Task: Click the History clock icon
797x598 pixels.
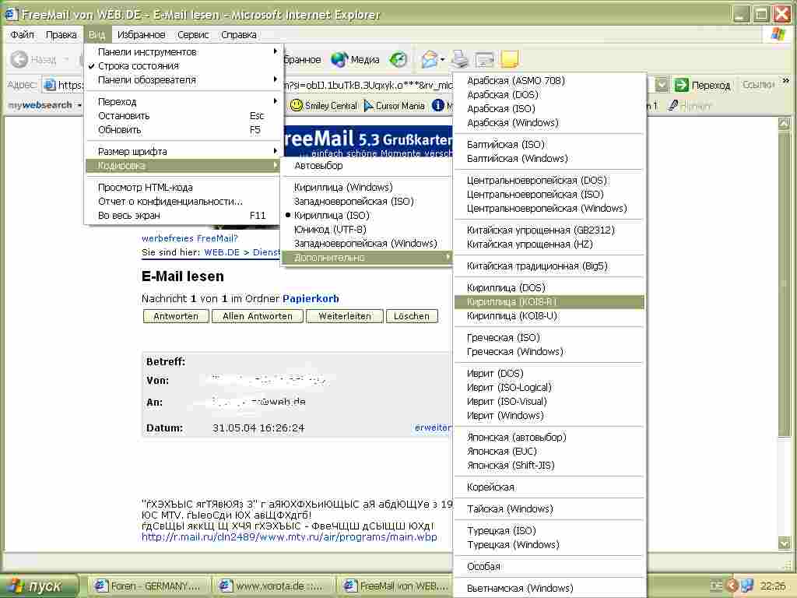Action: tap(398, 59)
